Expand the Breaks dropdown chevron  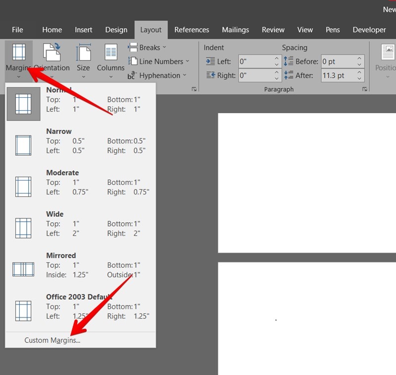165,47
